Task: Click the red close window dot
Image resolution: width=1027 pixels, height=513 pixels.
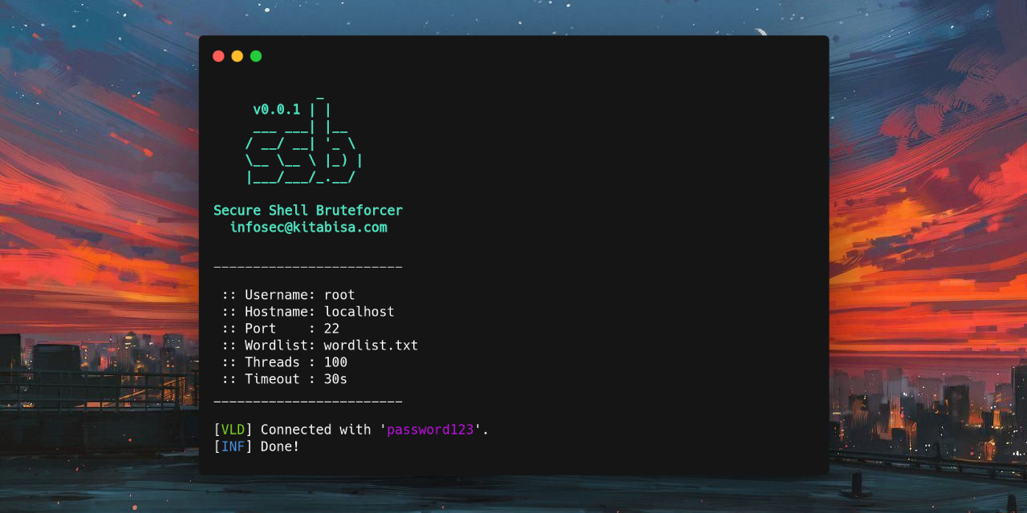Action: 218,56
